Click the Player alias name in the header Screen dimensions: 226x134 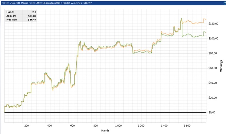click(x=19, y=3)
